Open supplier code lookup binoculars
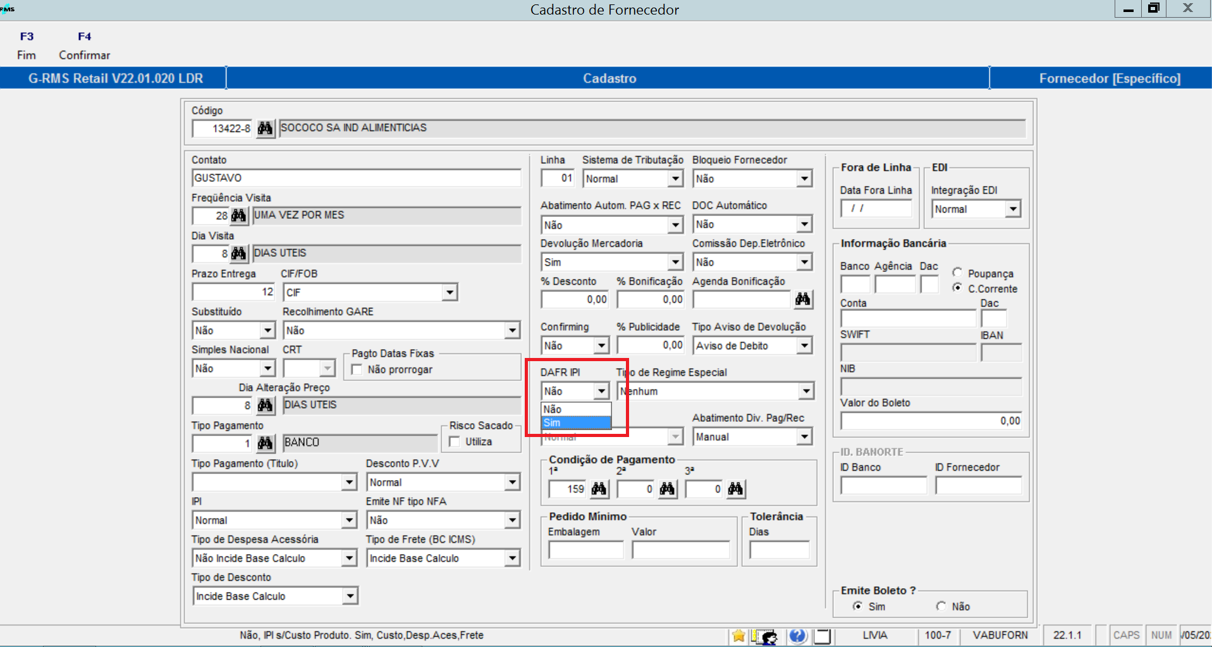This screenshot has height=647, width=1212. [x=265, y=128]
